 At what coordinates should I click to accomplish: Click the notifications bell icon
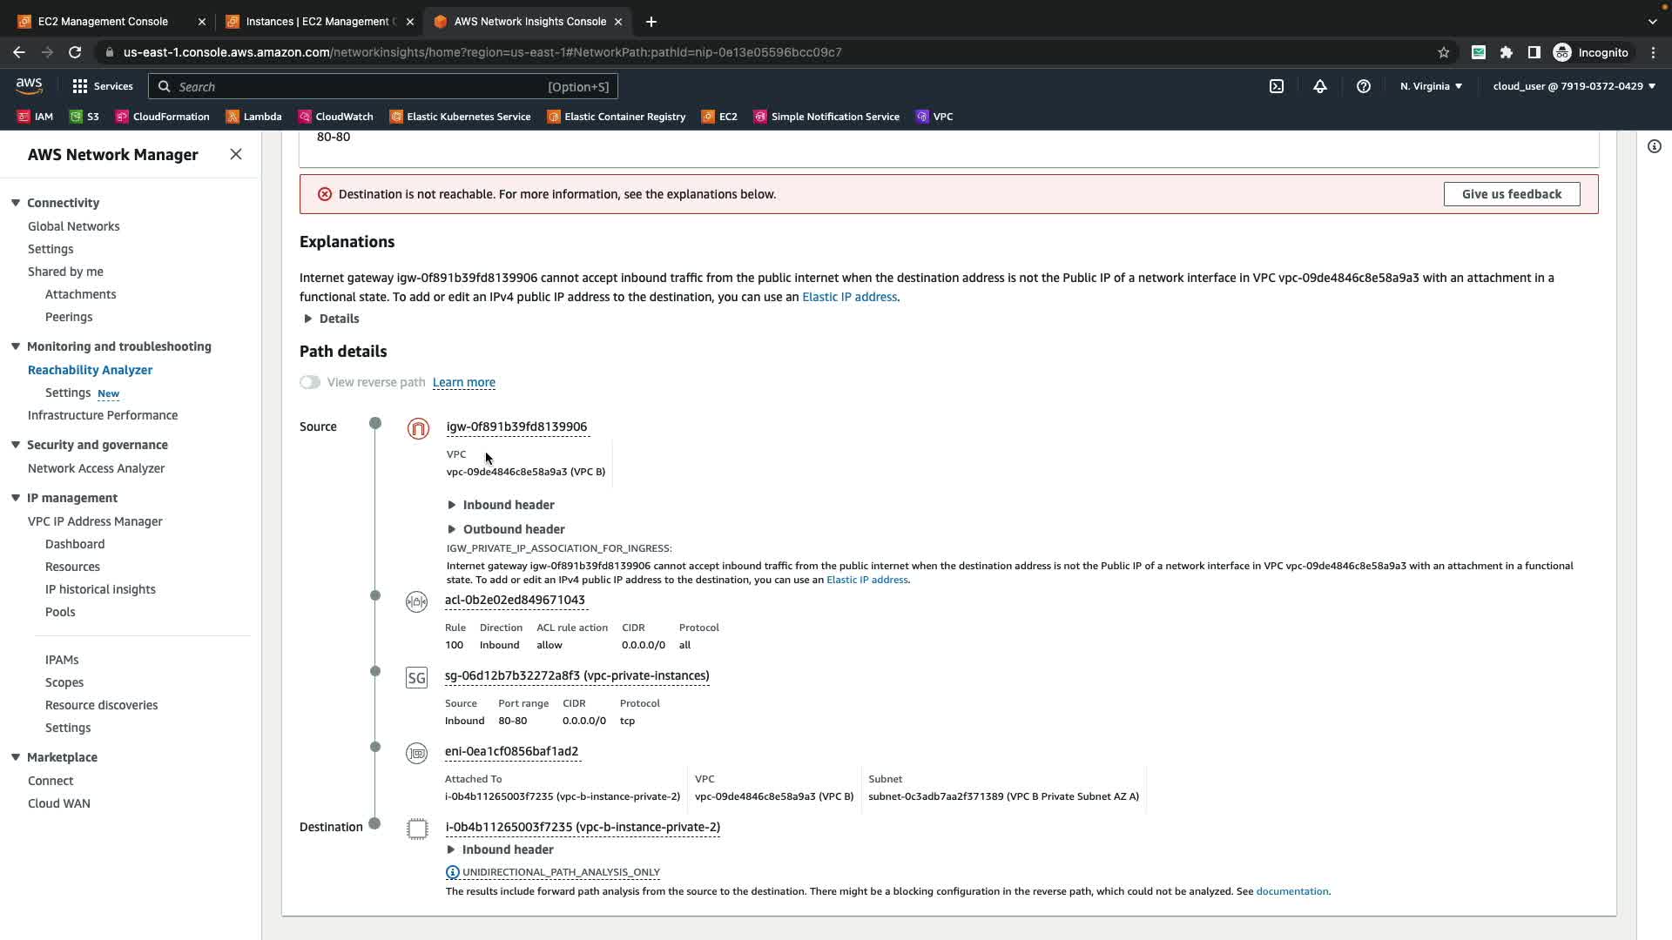point(1320,86)
